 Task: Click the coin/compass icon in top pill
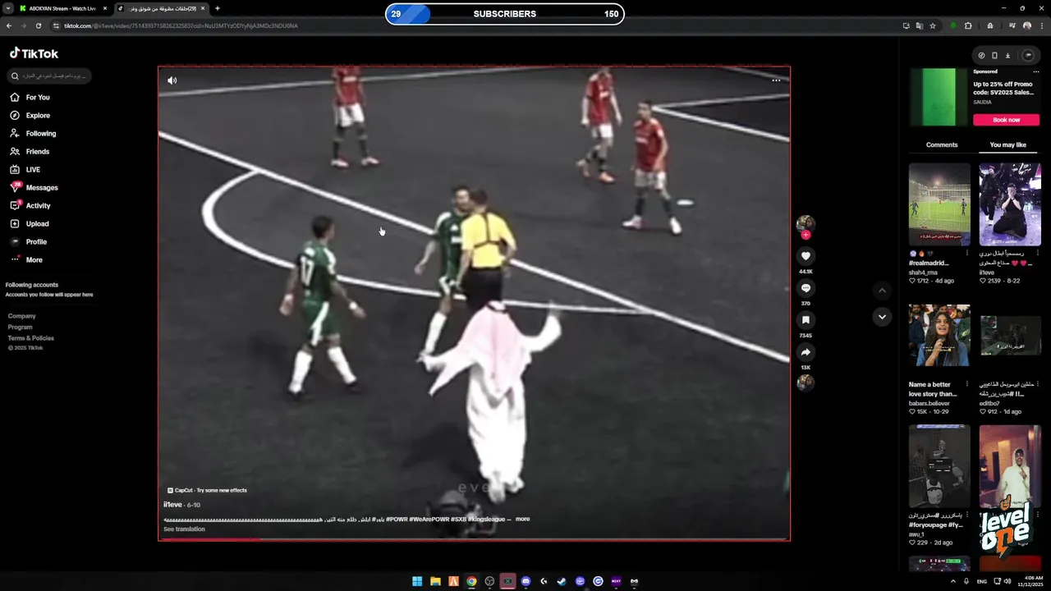(x=981, y=56)
